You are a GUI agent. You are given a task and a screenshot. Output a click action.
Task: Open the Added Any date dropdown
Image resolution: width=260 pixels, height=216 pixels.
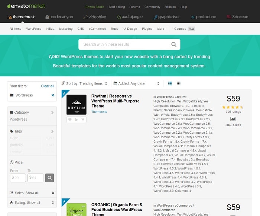pos(136,83)
